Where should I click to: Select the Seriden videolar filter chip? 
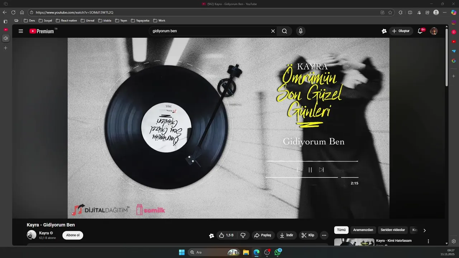[x=393, y=230]
